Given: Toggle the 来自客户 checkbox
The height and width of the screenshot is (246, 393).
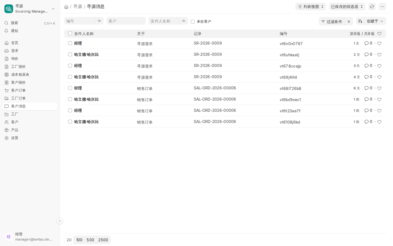Looking at the screenshot, I should (x=193, y=22).
